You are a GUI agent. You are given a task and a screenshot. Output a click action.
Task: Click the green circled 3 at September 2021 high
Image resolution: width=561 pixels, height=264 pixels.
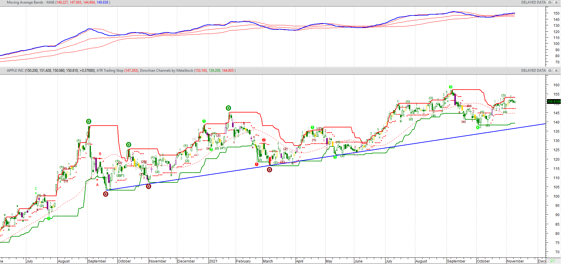(x=451, y=87)
